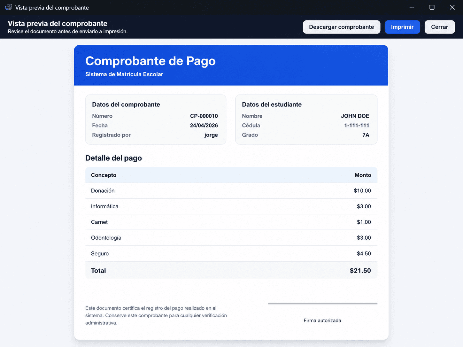Screen dimensions: 463x347
Task: Click the Datos del comprobante heading
Action: click(x=126, y=104)
